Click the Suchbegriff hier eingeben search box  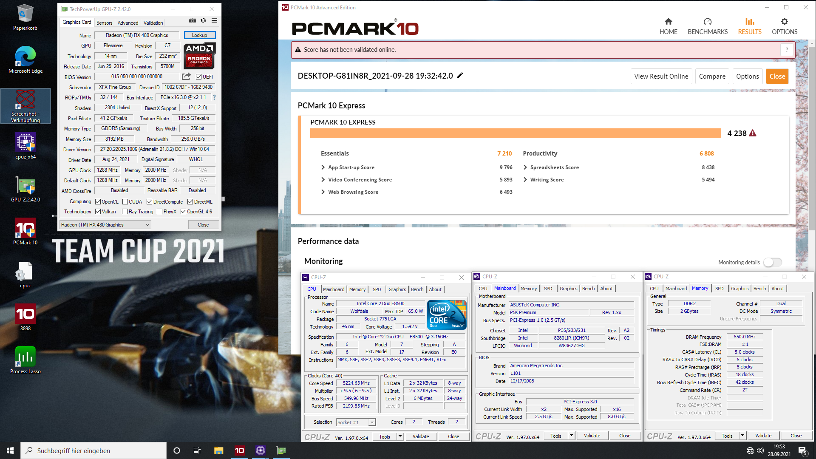tap(93, 450)
